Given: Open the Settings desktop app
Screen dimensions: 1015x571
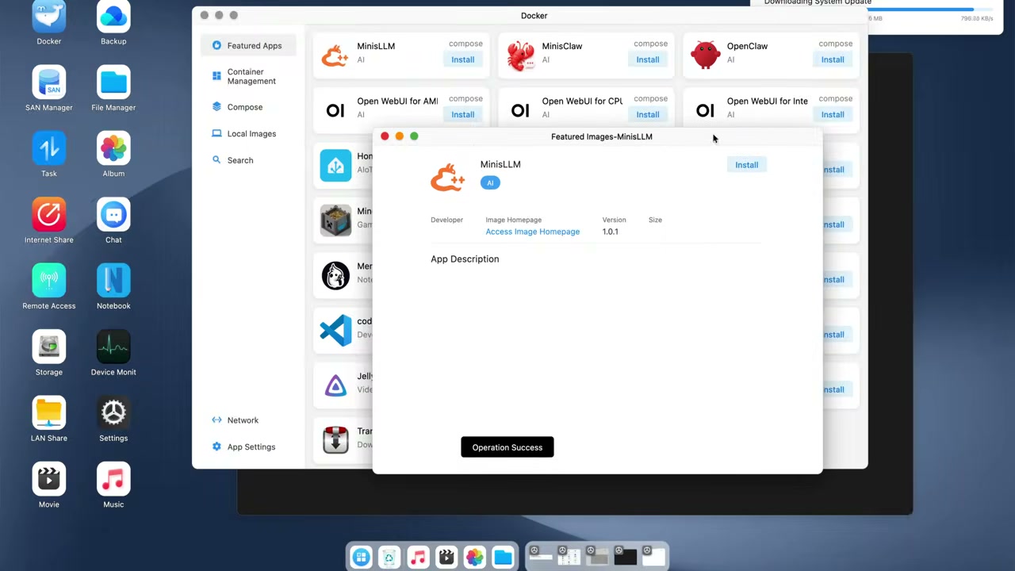Looking at the screenshot, I should tap(113, 412).
